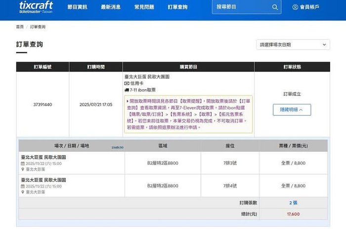Viewport: 346px width, 232px height.
Task: Select 訂單查詢 in the top navigation
Action: click(177, 7)
